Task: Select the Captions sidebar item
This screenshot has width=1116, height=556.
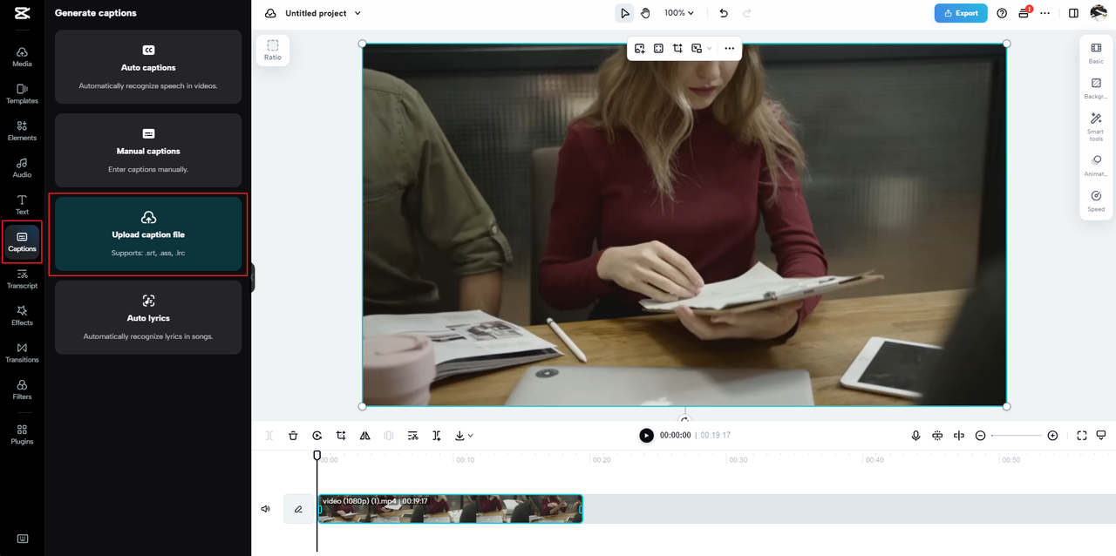Action: click(22, 242)
